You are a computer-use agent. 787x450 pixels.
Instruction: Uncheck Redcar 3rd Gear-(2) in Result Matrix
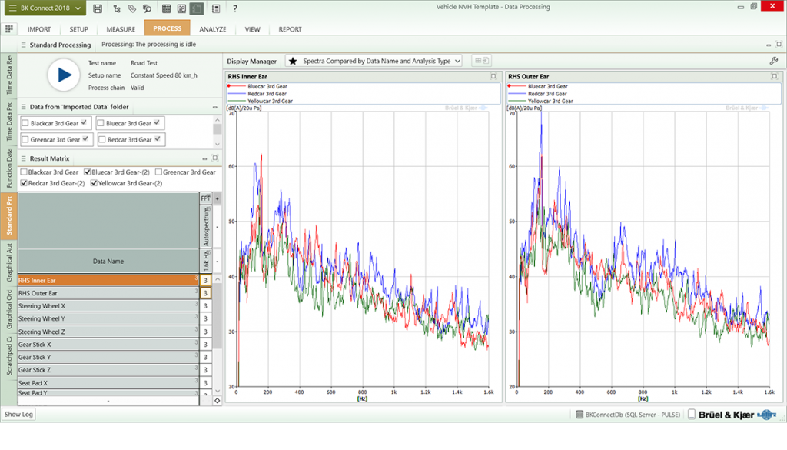25,182
